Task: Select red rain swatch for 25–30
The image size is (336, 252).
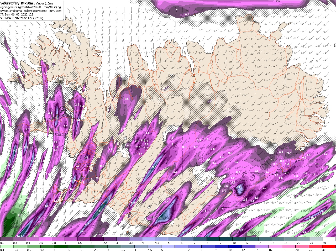Action: (x=316, y=246)
